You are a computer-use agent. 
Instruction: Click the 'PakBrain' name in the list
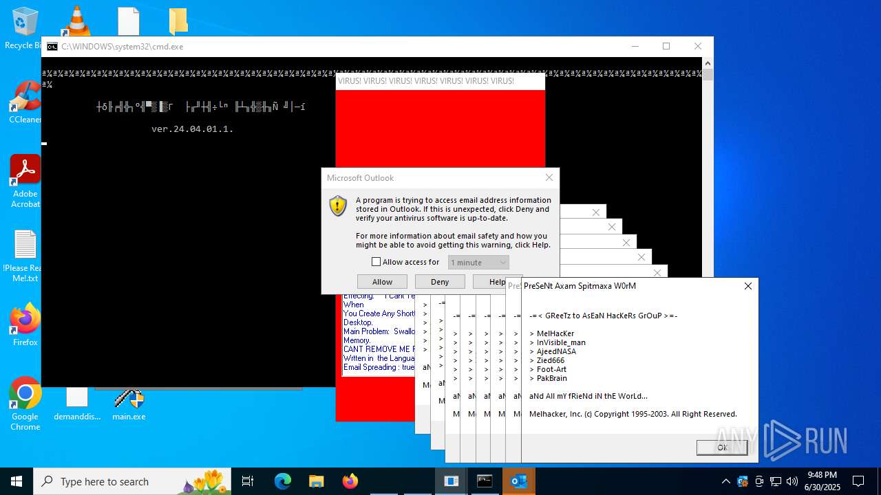pos(552,378)
